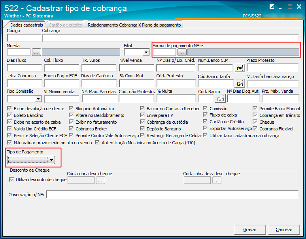Click the Forma de pagamento NF-e code field

click(164, 52)
